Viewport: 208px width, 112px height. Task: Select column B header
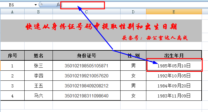click(39, 12)
